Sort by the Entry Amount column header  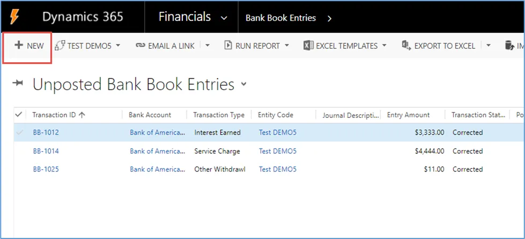tap(408, 115)
